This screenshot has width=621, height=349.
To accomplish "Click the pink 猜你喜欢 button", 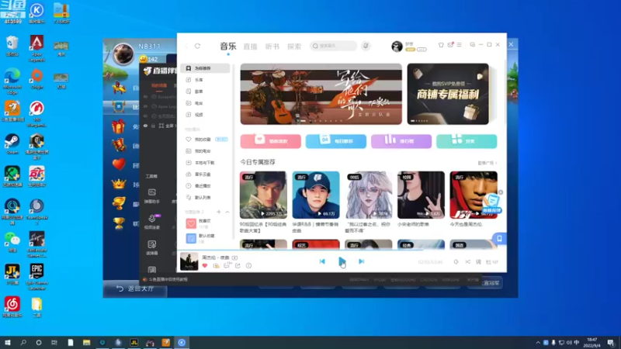I will (x=270, y=141).
